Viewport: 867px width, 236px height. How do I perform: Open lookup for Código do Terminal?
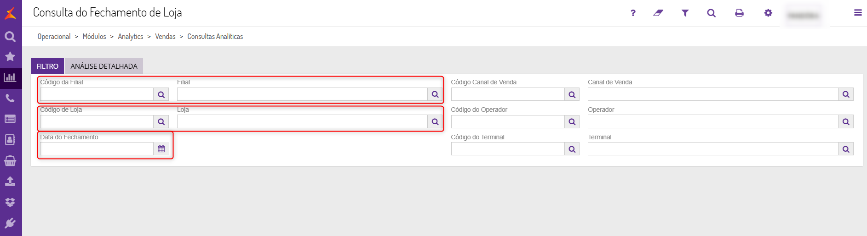[572, 149]
